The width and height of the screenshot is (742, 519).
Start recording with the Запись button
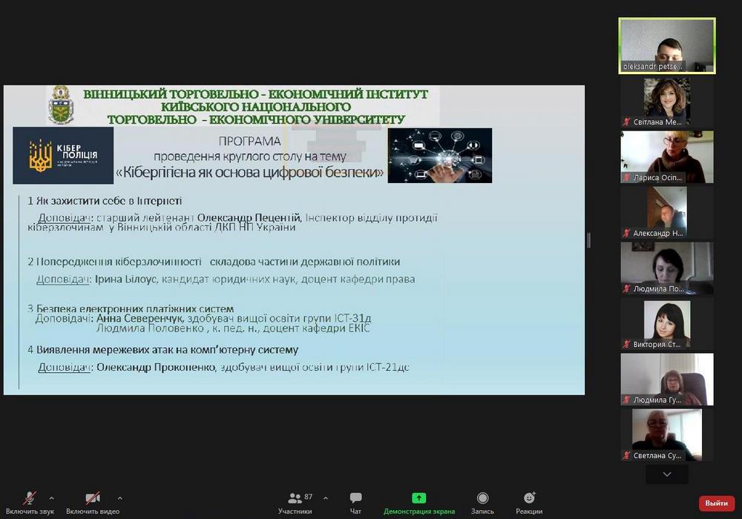[482, 502]
